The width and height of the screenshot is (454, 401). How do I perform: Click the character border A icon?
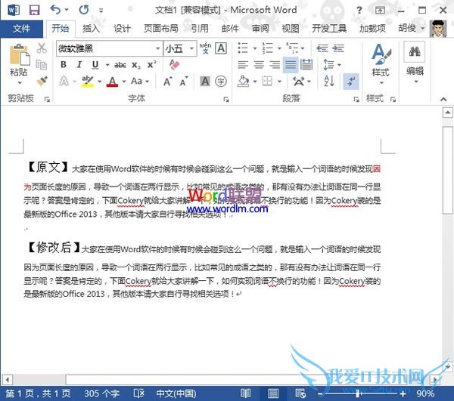click(x=221, y=48)
